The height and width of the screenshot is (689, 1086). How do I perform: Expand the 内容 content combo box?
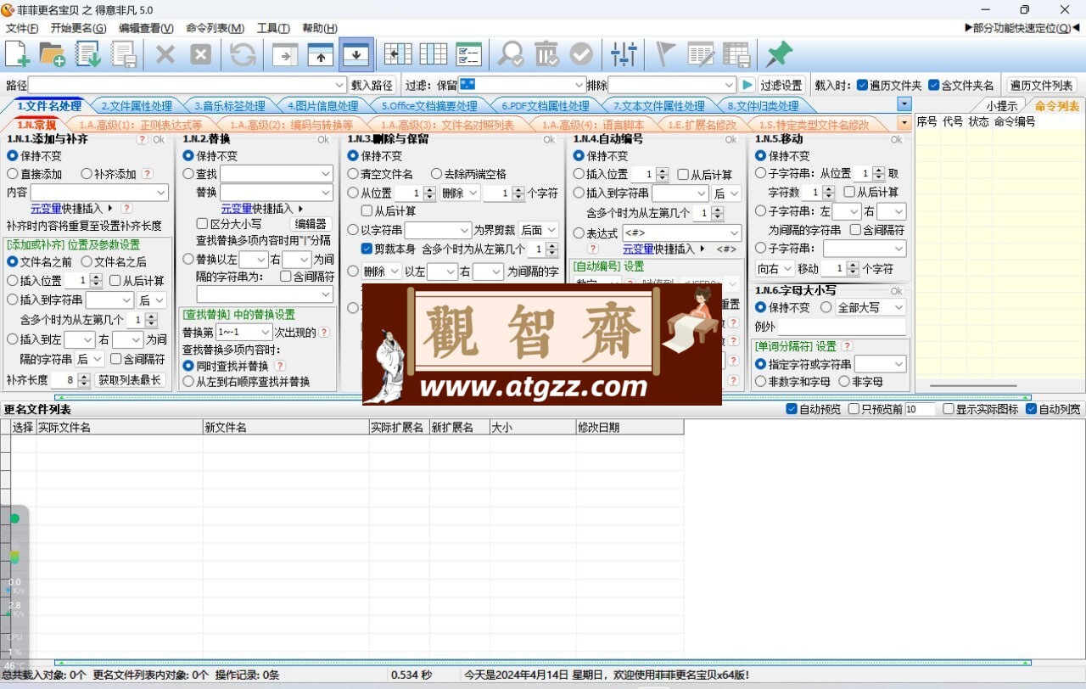161,193
